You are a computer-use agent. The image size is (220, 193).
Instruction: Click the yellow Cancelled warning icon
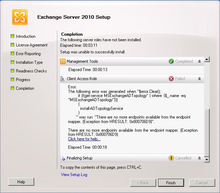click(171, 158)
